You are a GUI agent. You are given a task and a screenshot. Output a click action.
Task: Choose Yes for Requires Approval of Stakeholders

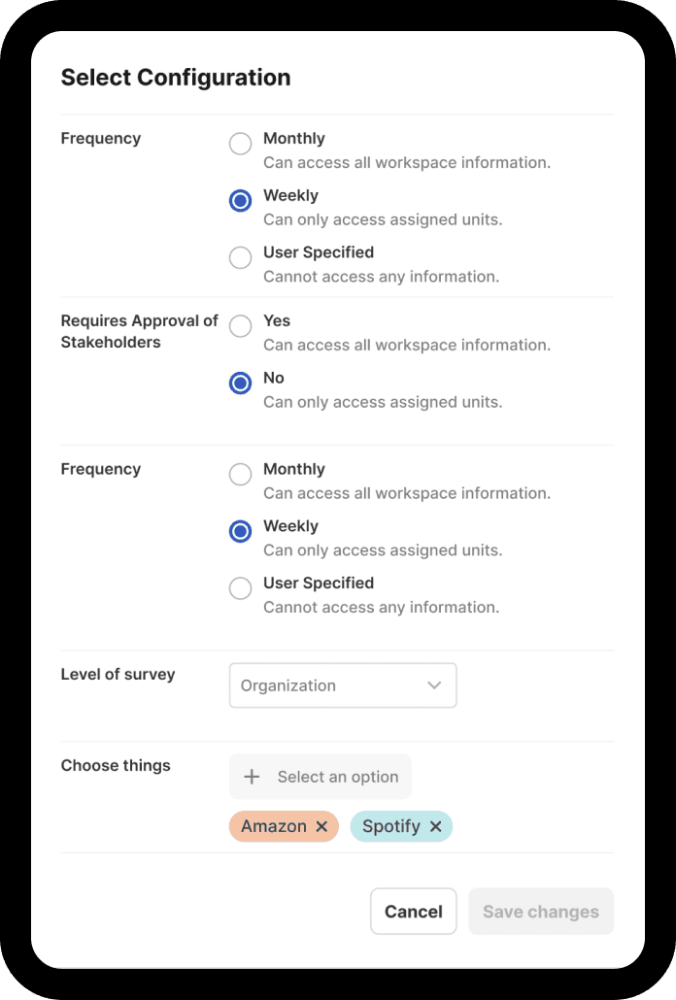coord(241,326)
